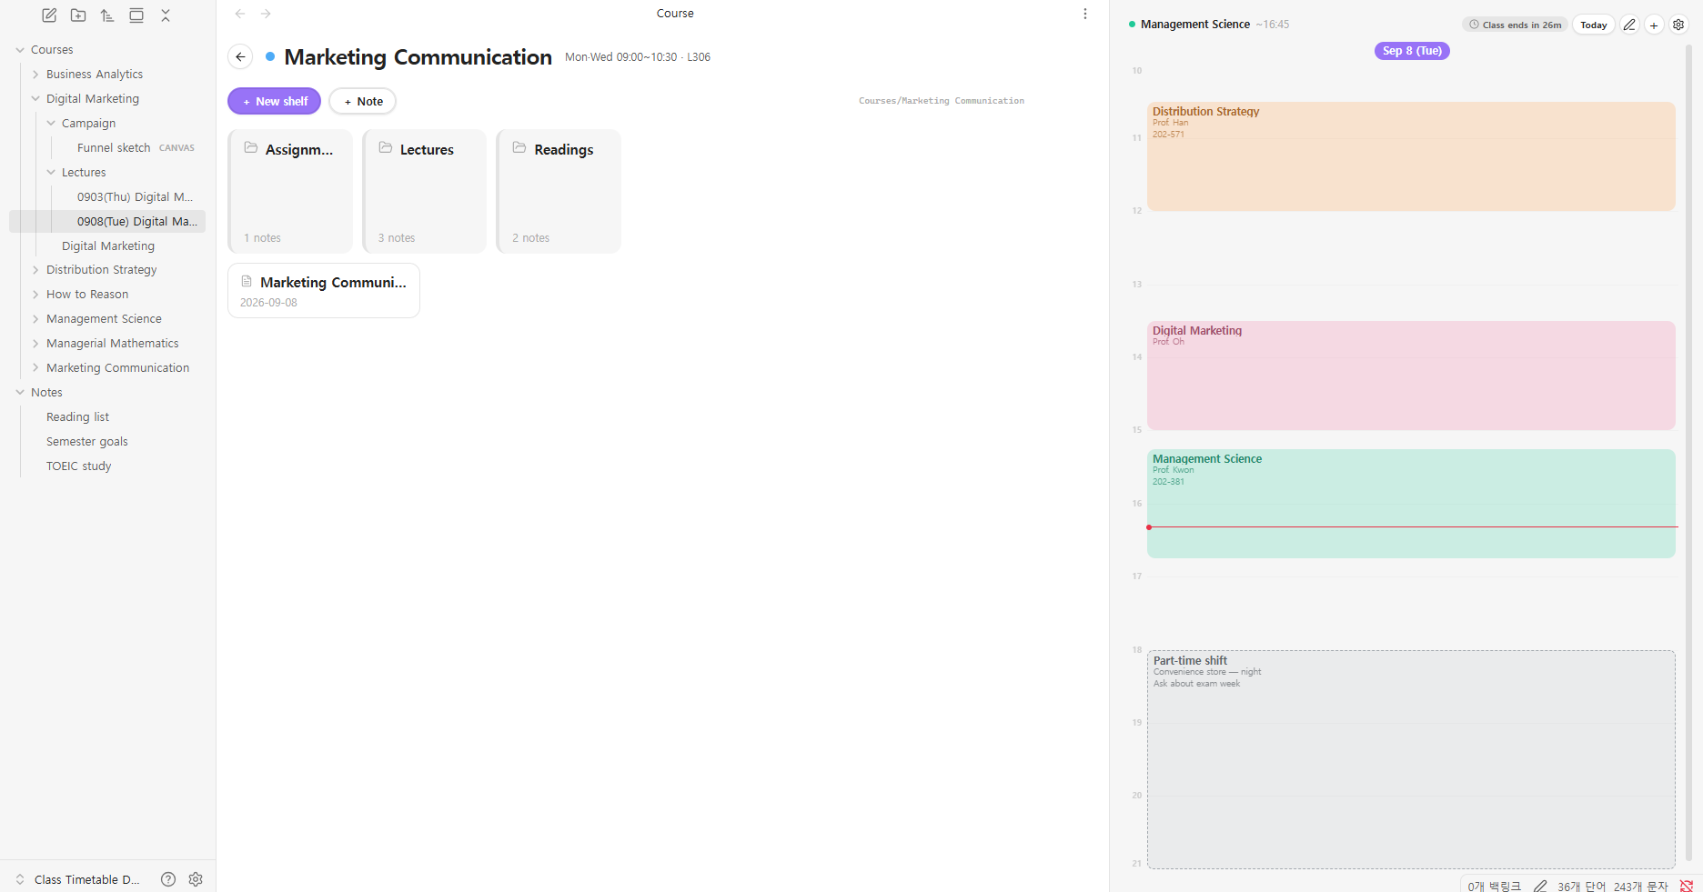Open the Distribution Strategy class block
Viewport: 1703px width, 892px height.
click(1411, 156)
